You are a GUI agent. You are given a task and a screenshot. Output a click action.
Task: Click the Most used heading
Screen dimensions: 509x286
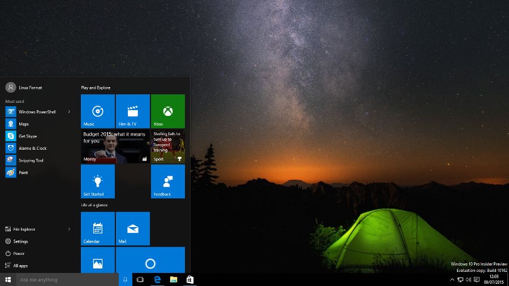click(x=15, y=102)
